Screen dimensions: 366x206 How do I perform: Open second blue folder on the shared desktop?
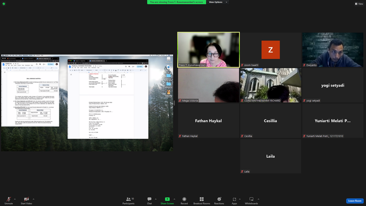point(169,84)
